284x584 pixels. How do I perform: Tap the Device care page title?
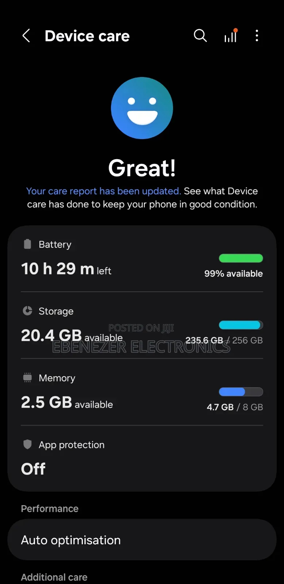pos(87,36)
